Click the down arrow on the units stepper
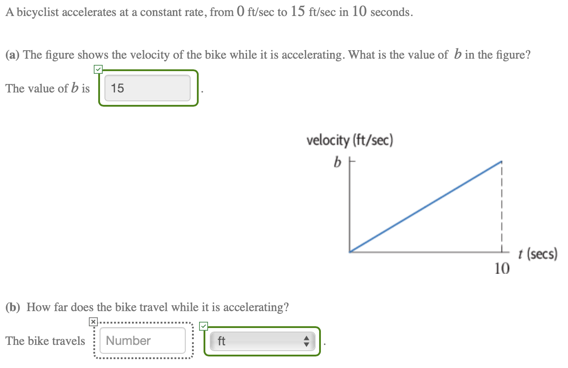The width and height of the screenshot is (568, 368). click(306, 344)
